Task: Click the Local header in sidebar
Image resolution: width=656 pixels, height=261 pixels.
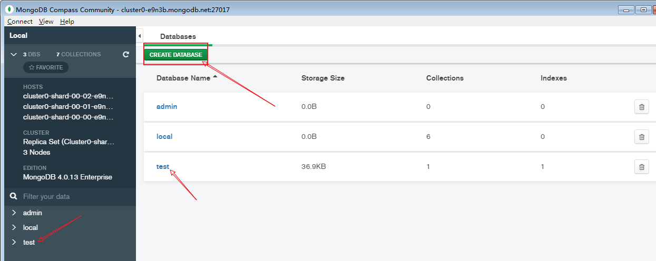Action: point(18,36)
